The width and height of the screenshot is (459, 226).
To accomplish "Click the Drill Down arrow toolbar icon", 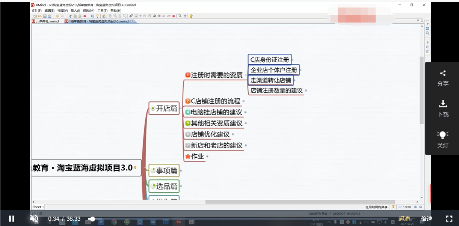I will click(180, 16).
